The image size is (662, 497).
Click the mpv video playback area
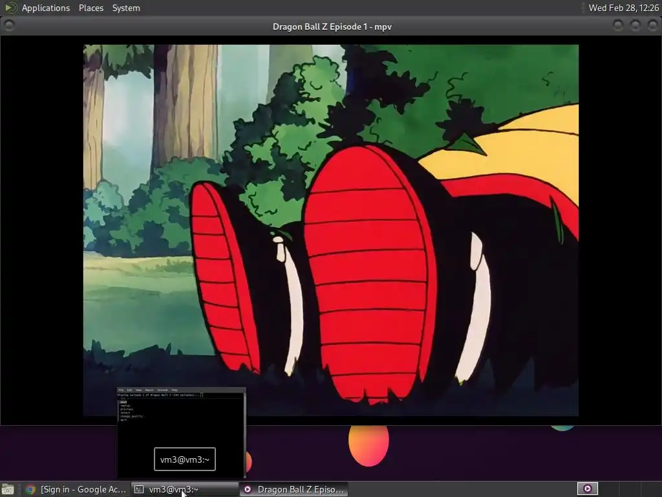click(330, 230)
